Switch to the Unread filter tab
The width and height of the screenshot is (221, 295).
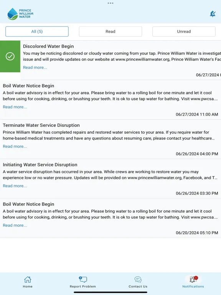pos(184,31)
